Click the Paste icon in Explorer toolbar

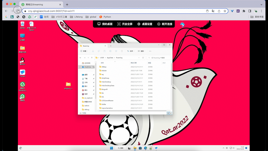[x=105, y=51]
